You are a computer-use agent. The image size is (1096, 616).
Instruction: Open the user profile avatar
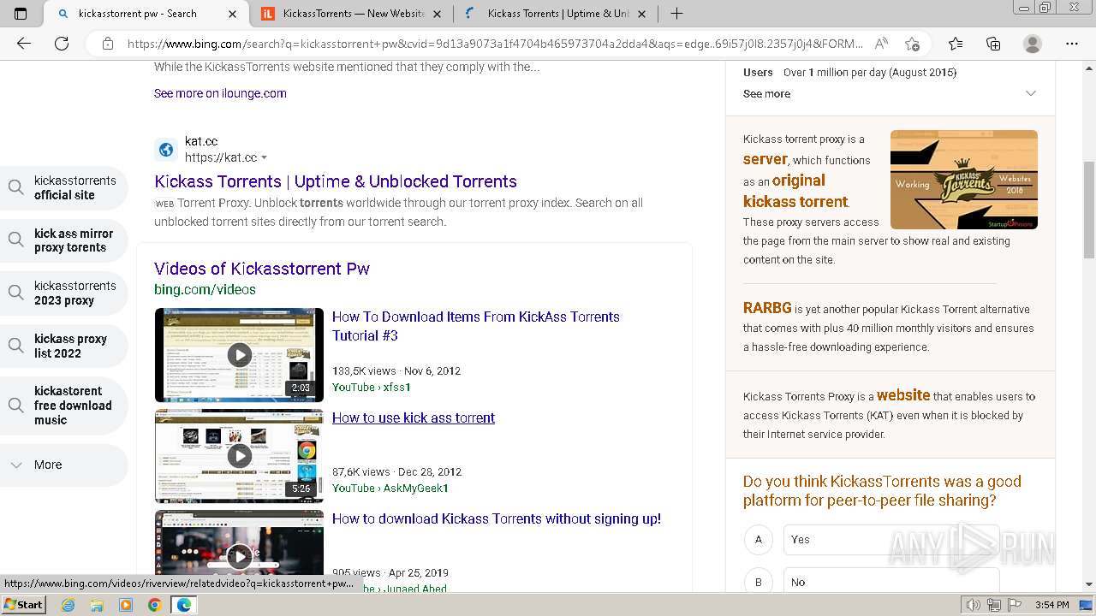point(1033,44)
